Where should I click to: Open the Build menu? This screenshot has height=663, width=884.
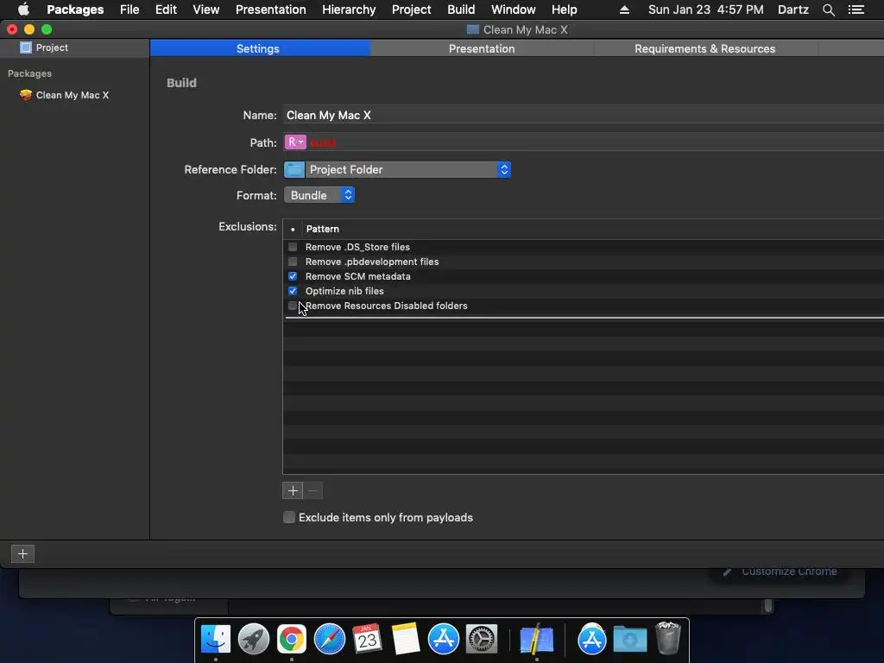point(461,9)
